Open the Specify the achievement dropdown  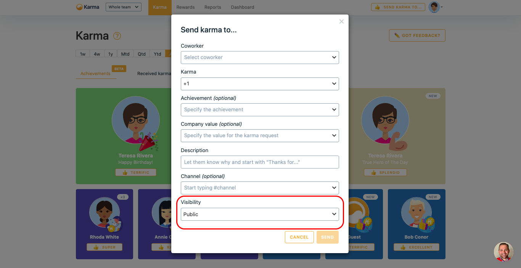[260, 109]
